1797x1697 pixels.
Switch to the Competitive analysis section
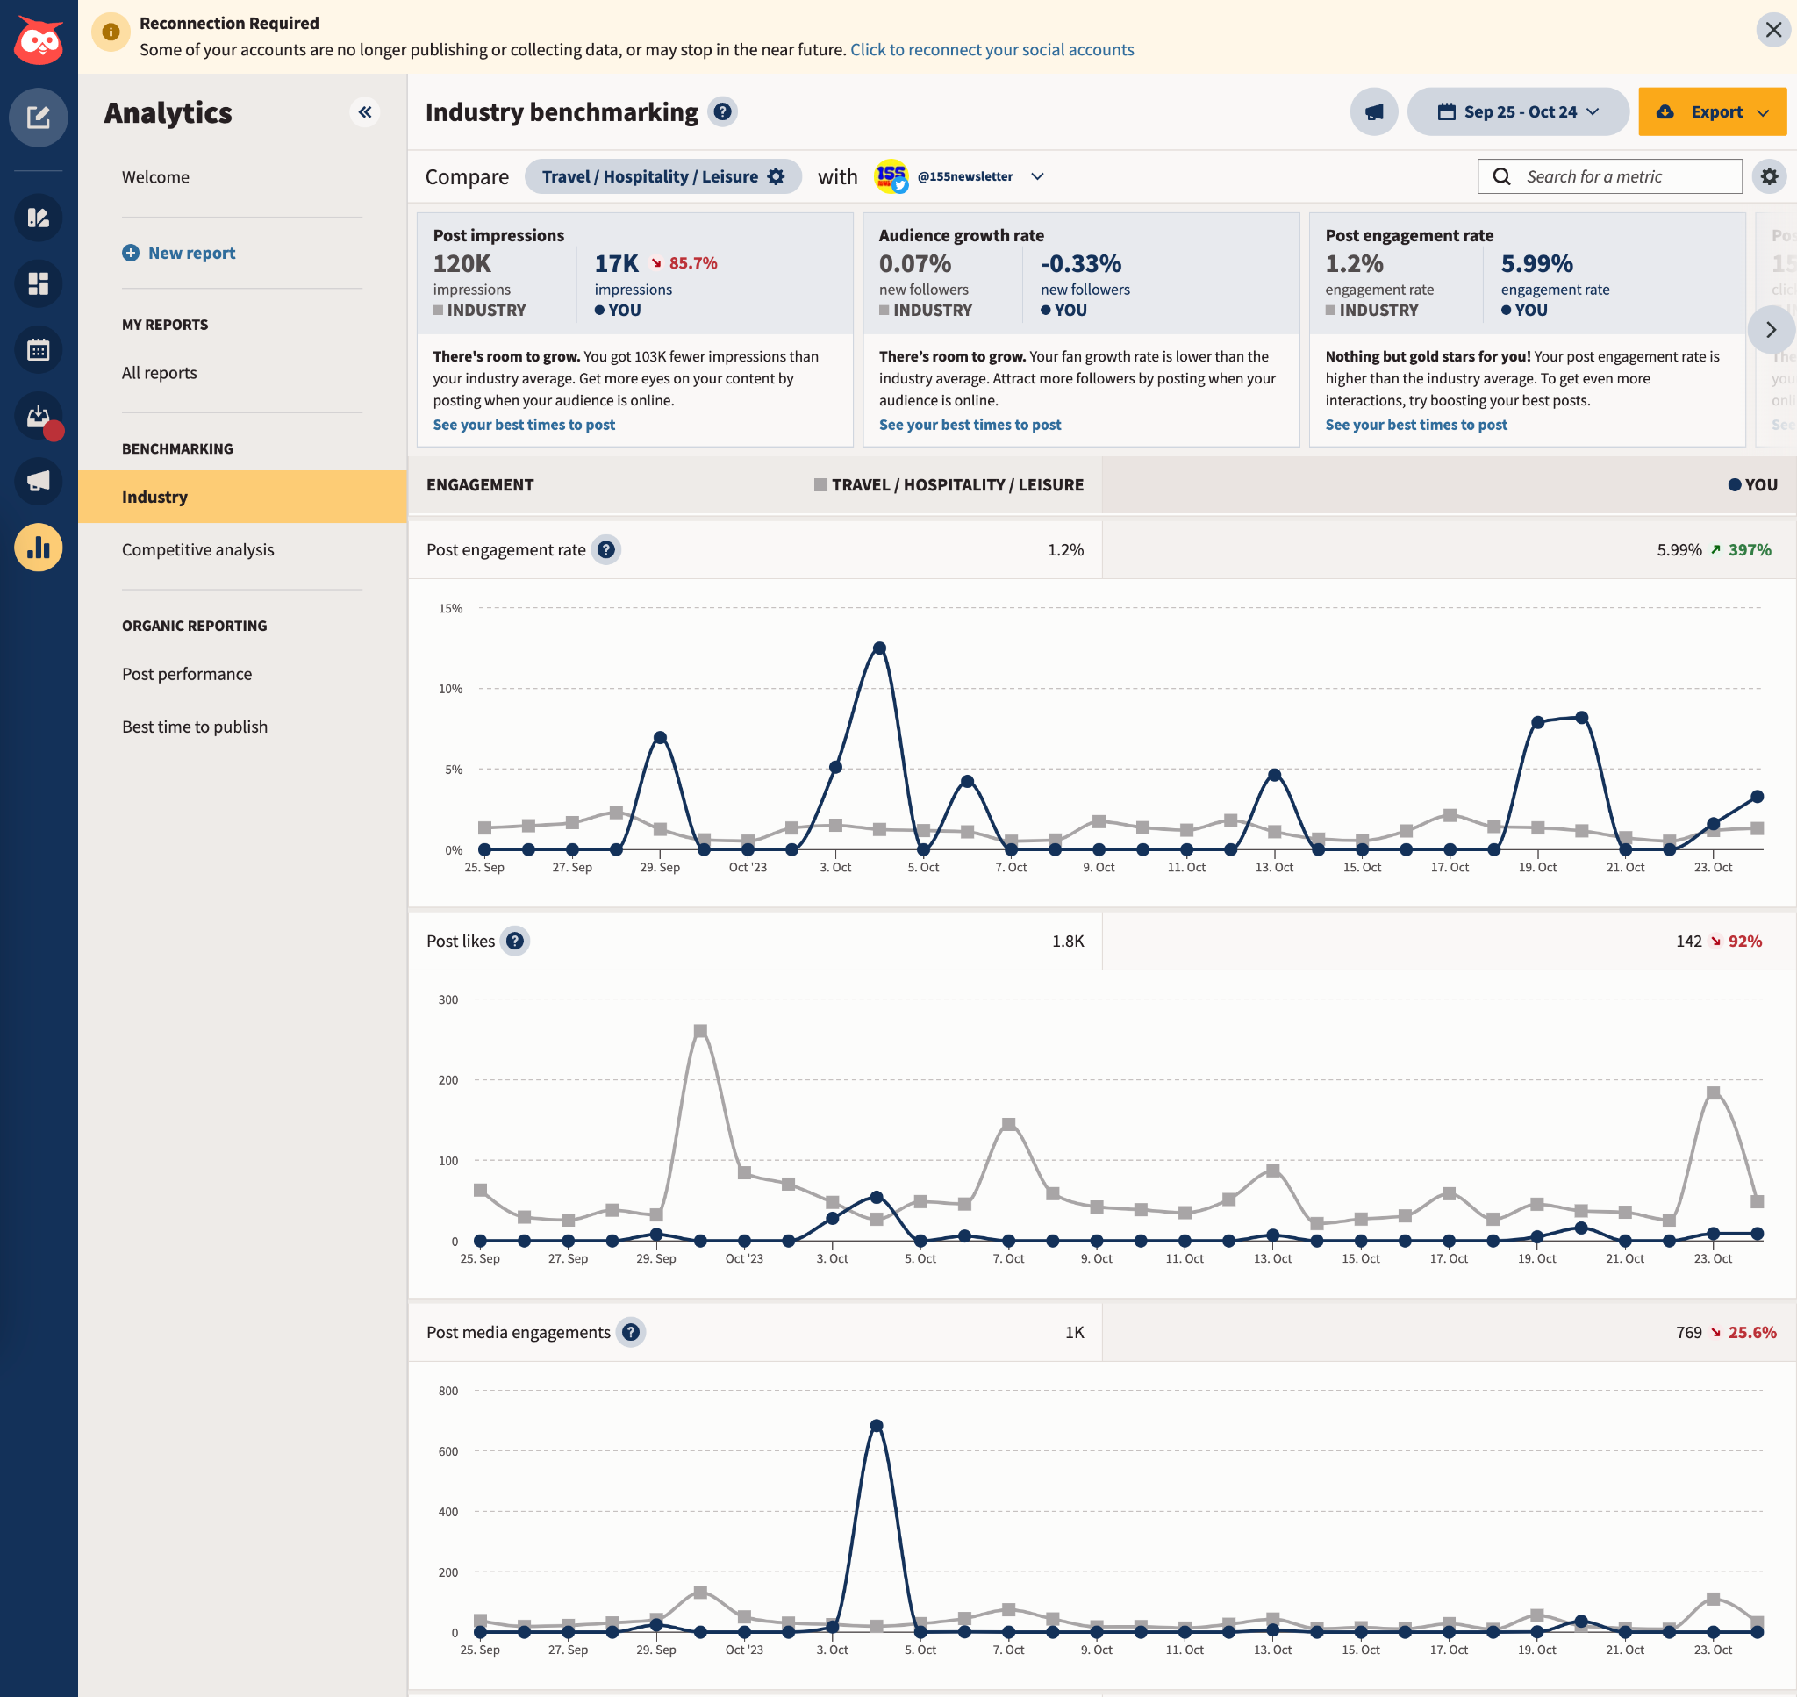[x=198, y=549]
